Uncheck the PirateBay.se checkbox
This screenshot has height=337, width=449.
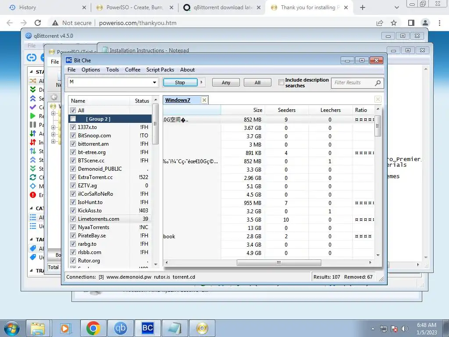[x=73, y=235]
